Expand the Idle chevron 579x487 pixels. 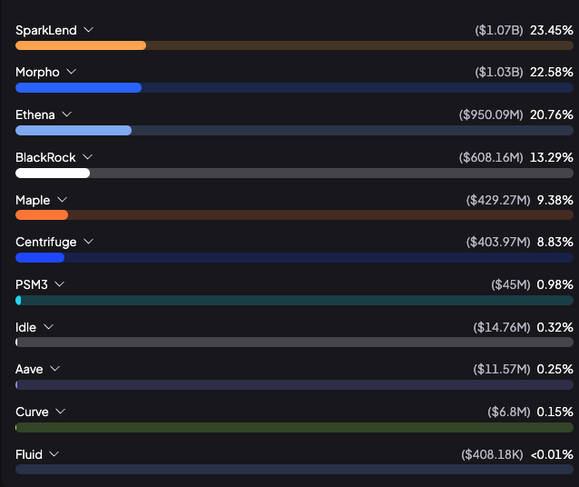48,327
